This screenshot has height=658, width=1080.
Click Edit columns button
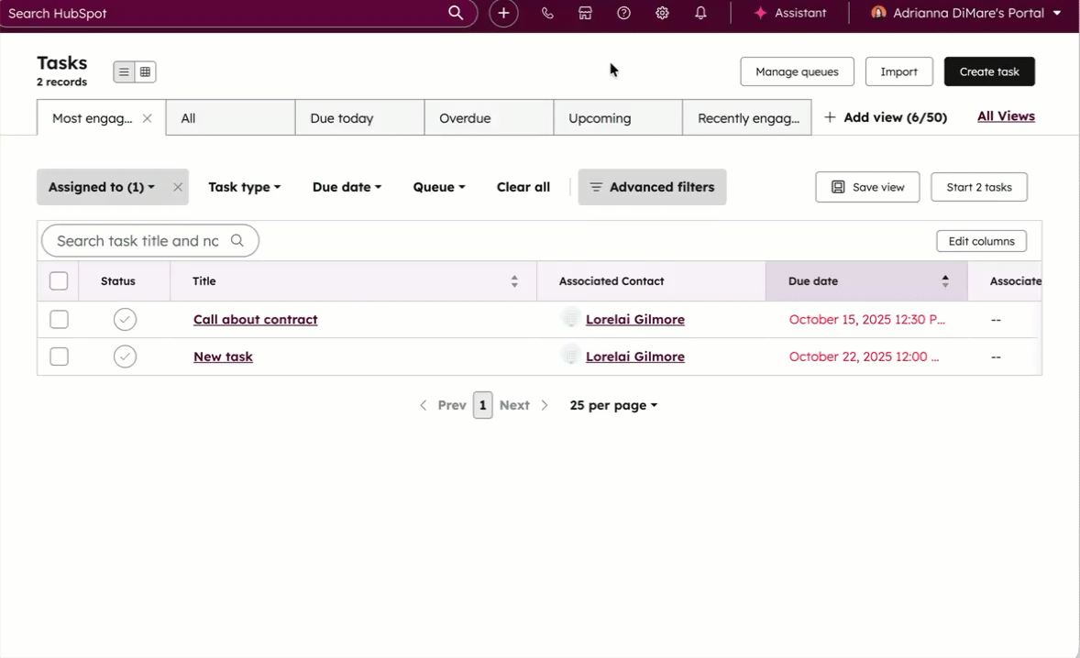click(981, 241)
